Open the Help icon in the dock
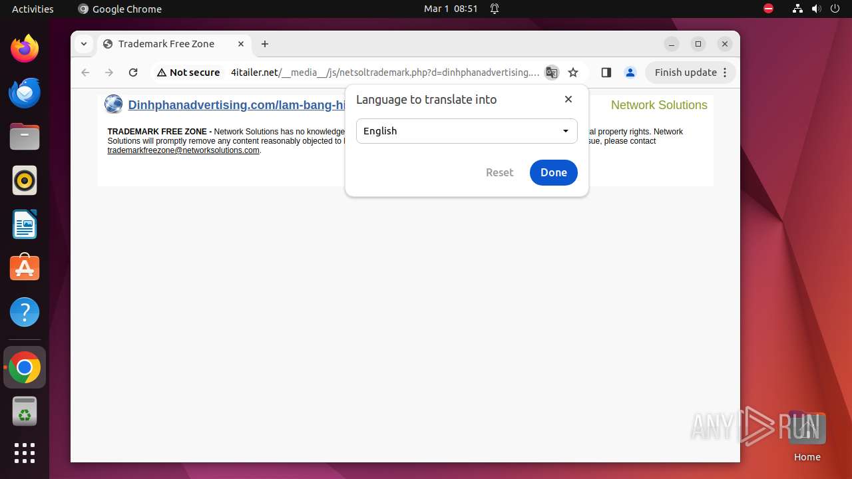This screenshot has height=479, width=852. (25, 312)
